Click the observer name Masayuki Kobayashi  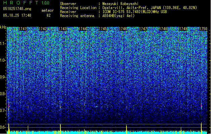click(120, 4)
